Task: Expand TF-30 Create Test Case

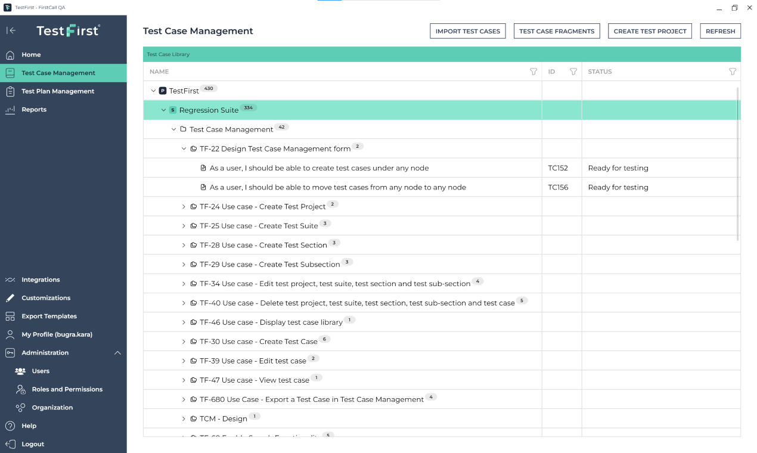Action: pyautogui.click(x=184, y=342)
